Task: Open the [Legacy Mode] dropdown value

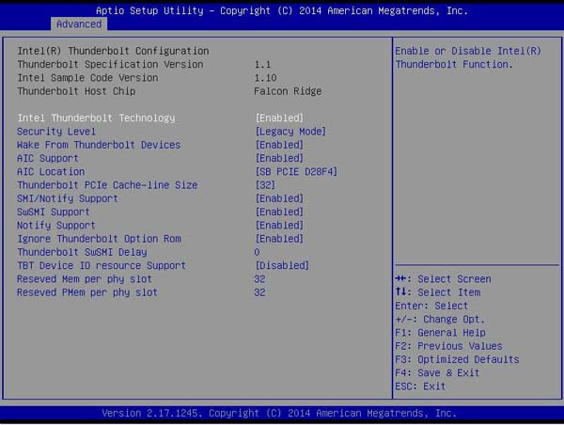Action: click(290, 132)
